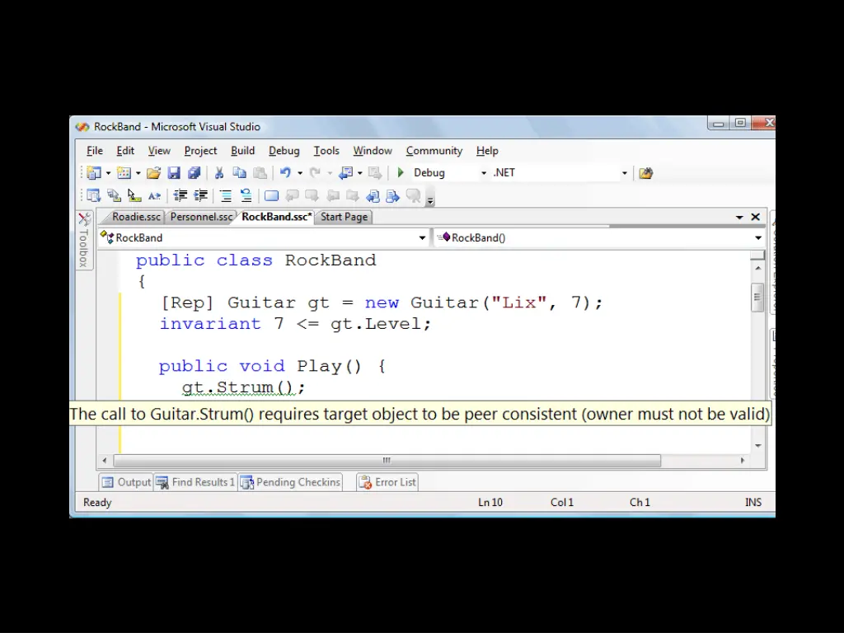
Task: Open the Debug menu
Action: pos(284,151)
